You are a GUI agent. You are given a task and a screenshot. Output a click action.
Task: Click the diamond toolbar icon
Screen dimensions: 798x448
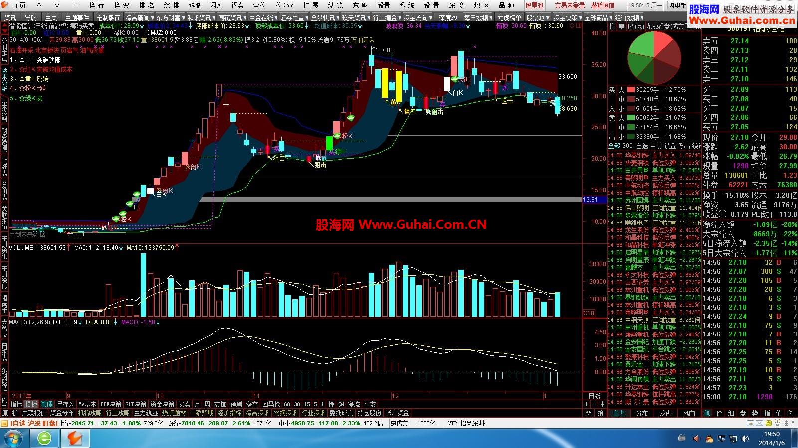click(x=75, y=5)
